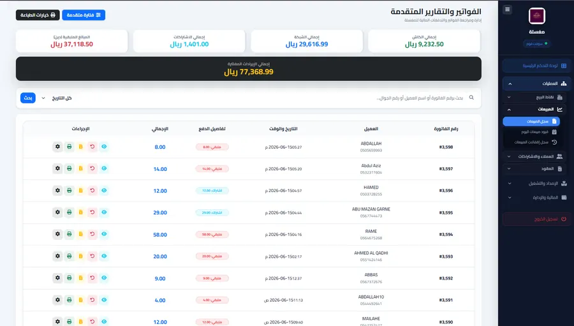This screenshot has width=574, height=326.
Task: Open the gear settings for invoice #3,598
Action: pyautogui.click(x=57, y=147)
